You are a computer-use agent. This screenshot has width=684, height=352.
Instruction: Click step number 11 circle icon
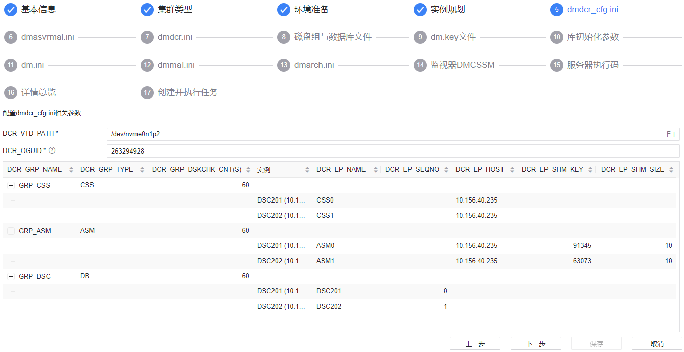click(x=11, y=65)
